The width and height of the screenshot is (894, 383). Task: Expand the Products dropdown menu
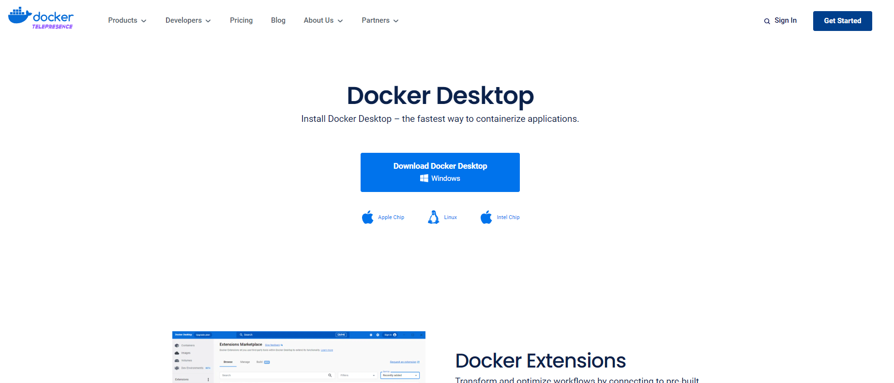pyautogui.click(x=127, y=20)
